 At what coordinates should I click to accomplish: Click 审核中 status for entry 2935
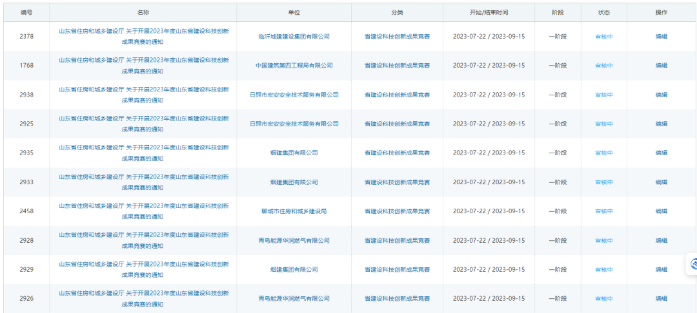point(603,153)
